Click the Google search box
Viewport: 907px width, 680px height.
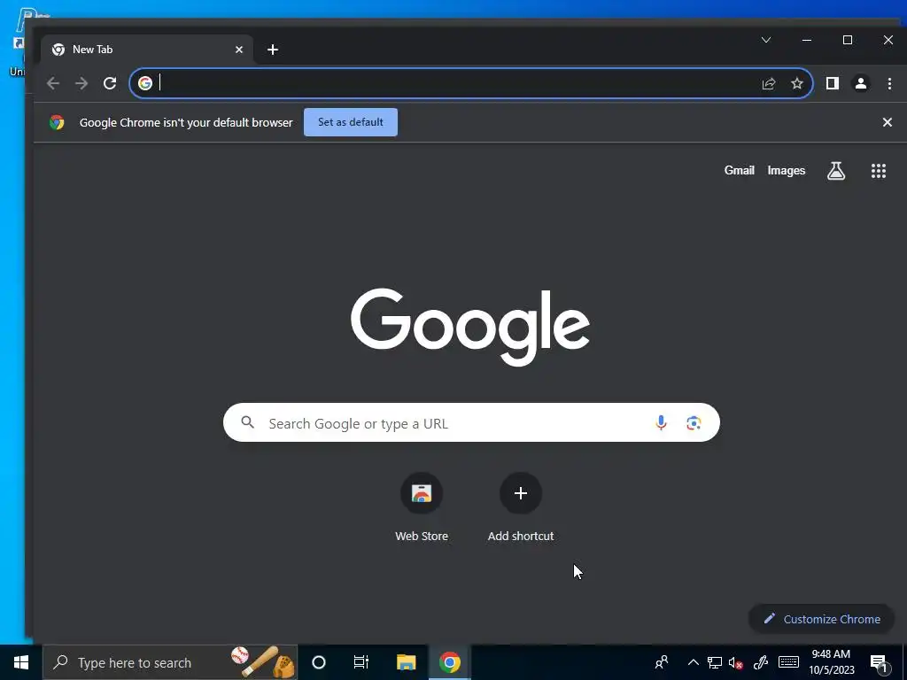471,422
